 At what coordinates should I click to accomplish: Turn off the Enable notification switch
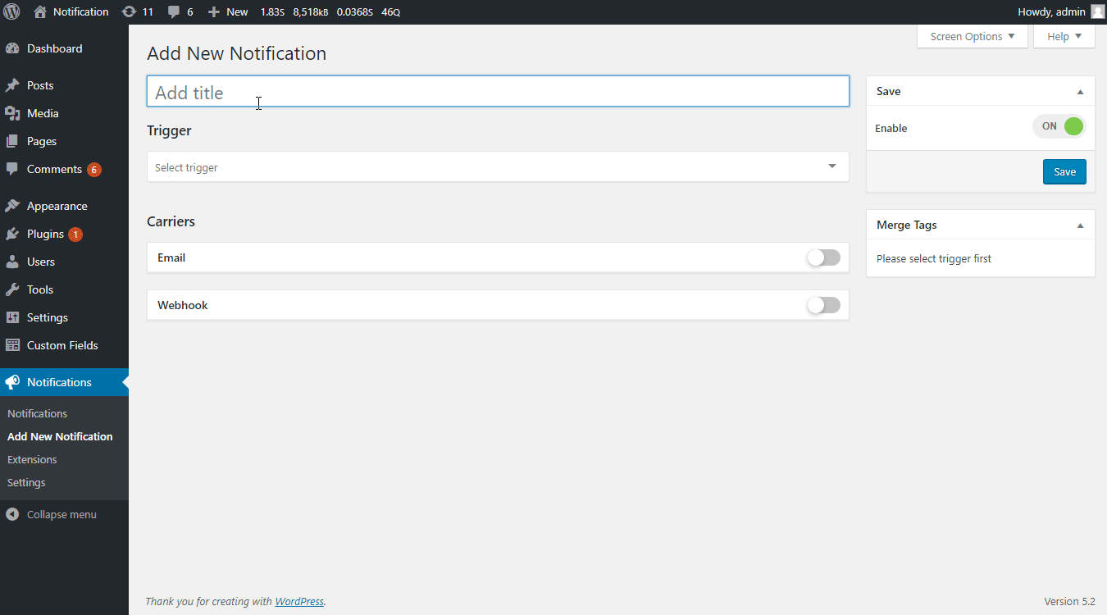[x=1059, y=126]
